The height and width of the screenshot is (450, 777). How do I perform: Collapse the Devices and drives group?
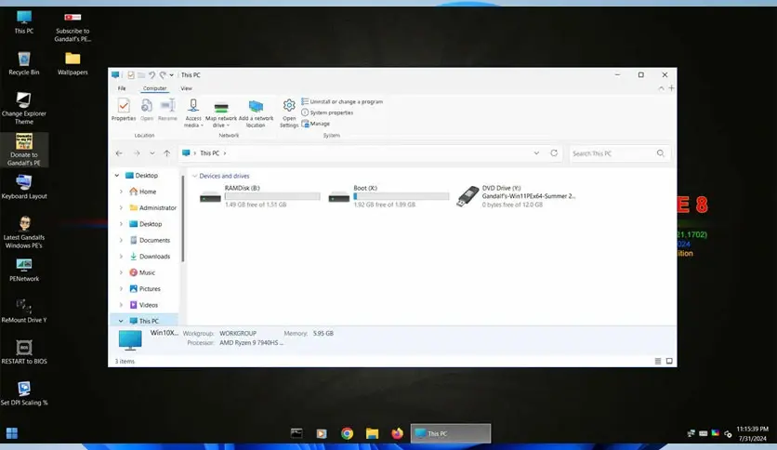tap(194, 176)
